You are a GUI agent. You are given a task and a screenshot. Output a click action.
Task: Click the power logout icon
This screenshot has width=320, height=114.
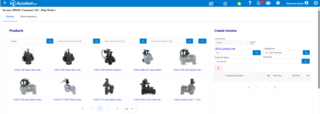click(x=316, y=3)
